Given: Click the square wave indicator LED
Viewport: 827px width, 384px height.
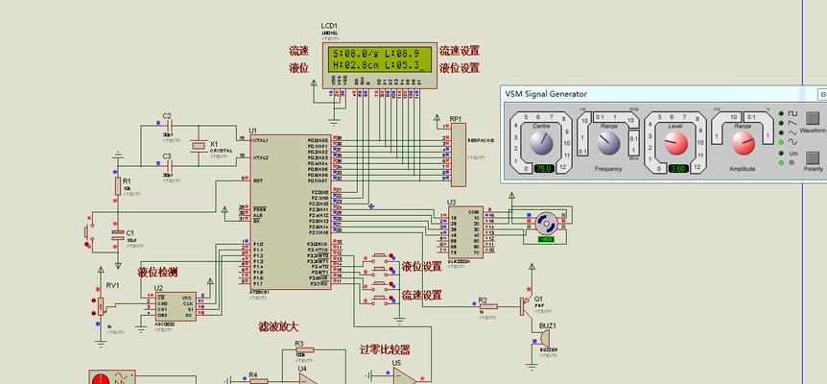Looking at the screenshot, I should pyautogui.click(x=781, y=113).
